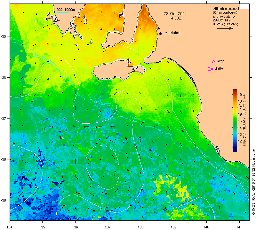Click the 'Altimetric sealevel' legend text
This screenshot has width=256, height=230.
(226, 9)
